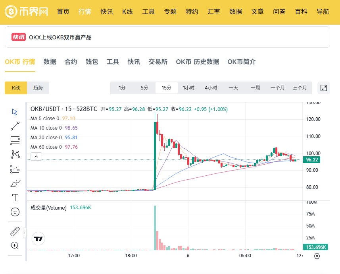Open 百科 in top navigation
This screenshot has width=340, height=274.
(301, 12)
